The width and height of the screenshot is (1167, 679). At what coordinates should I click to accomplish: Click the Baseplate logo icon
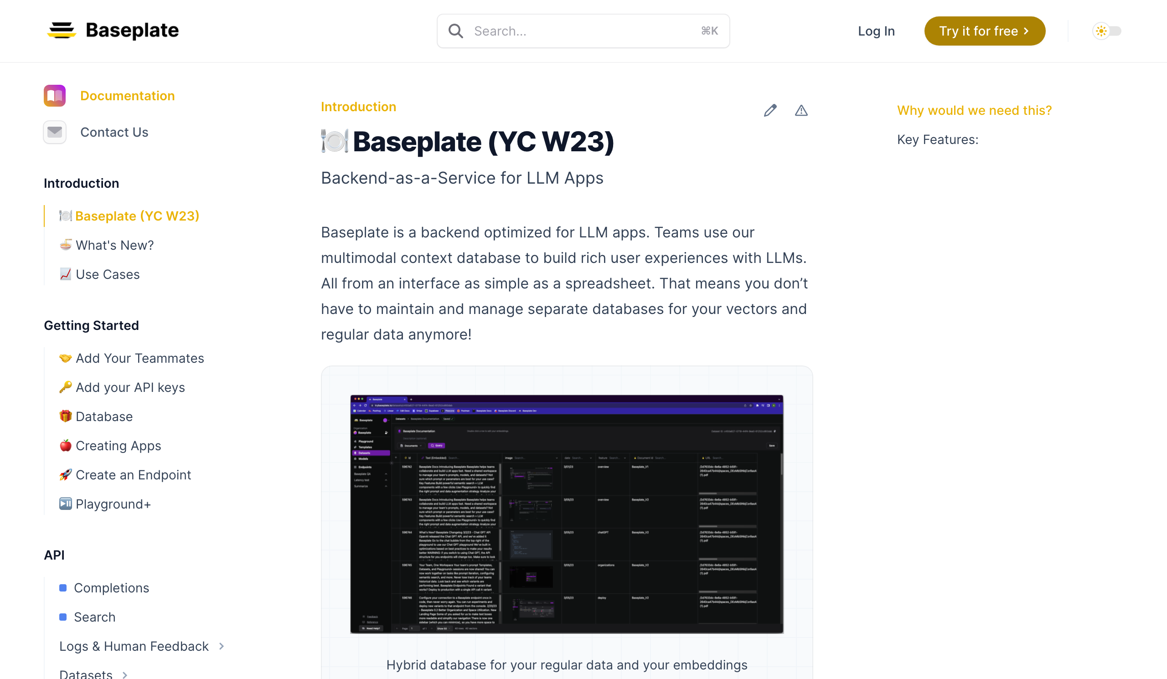[x=62, y=31]
